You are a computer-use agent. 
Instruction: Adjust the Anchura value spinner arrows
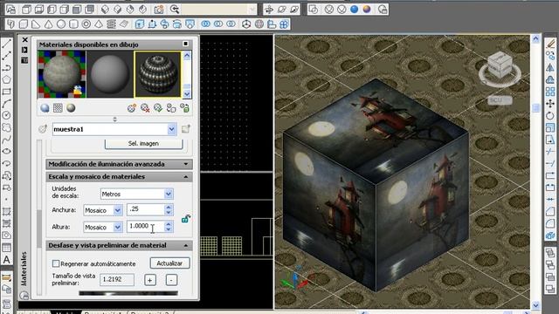tap(169, 209)
